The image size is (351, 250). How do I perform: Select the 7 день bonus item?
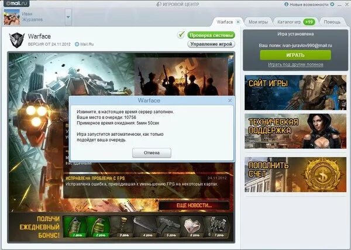(x=216, y=227)
